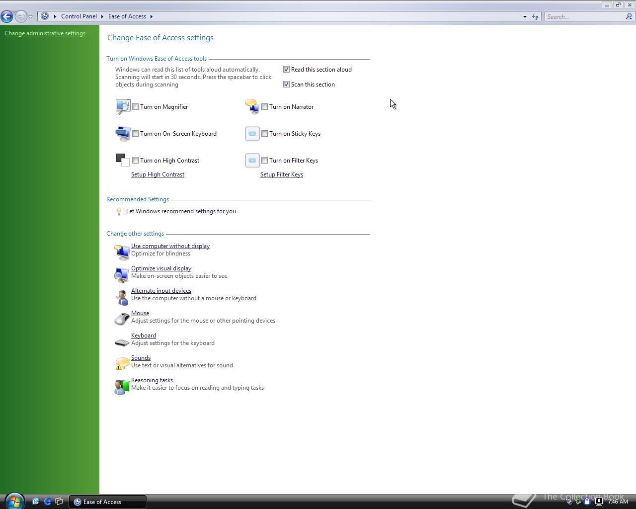The image size is (636, 509).
Task: Go to Control Panel breadcrumb
Action: click(x=79, y=16)
